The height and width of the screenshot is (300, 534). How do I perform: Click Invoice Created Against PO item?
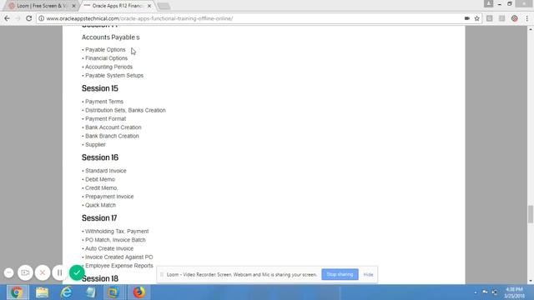coord(119,257)
